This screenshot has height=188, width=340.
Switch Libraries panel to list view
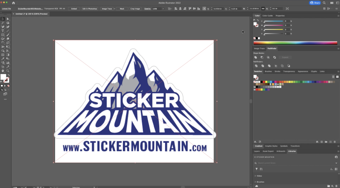[x=336, y=169]
